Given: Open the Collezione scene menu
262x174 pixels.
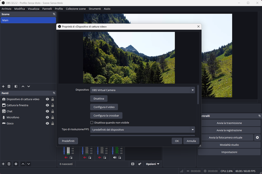Looking at the screenshot, I should point(76,9).
